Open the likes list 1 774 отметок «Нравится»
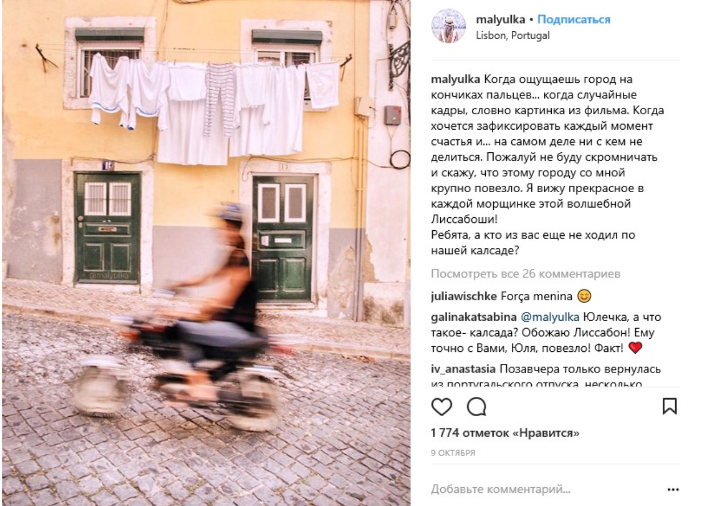The image size is (711, 506). (505, 434)
